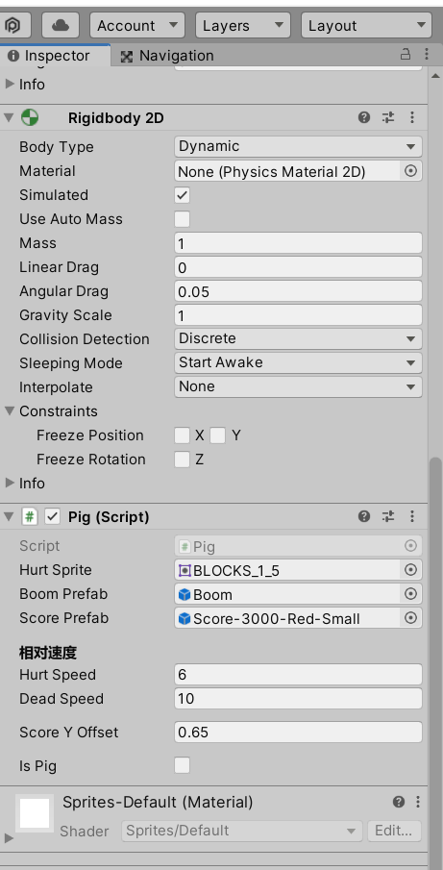Open Collision Detection dropdown
The image size is (443, 870).
click(x=298, y=339)
